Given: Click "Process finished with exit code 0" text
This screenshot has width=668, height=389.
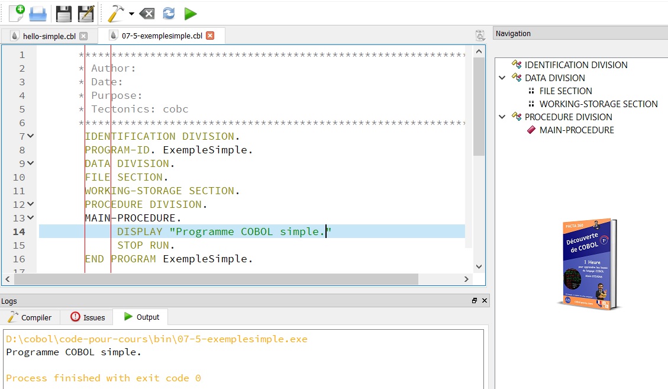Looking at the screenshot, I should tap(103, 378).
